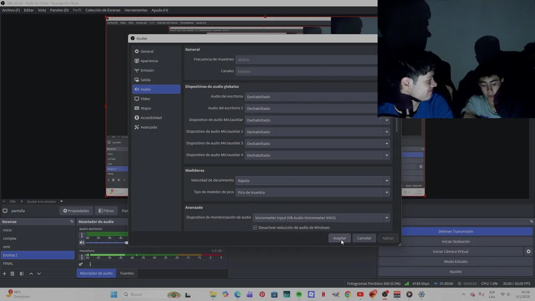Image resolution: width=535 pixels, height=301 pixels.
Task: Open Dispositivo de audio Mic/auxiliar 4 dropdown
Action: point(318,155)
